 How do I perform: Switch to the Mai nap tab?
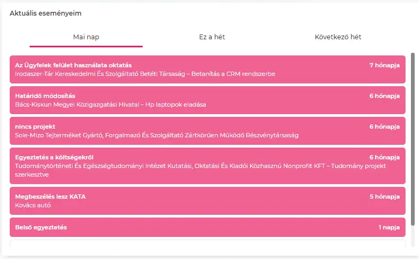pyautogui.click(x=86, y=37)
